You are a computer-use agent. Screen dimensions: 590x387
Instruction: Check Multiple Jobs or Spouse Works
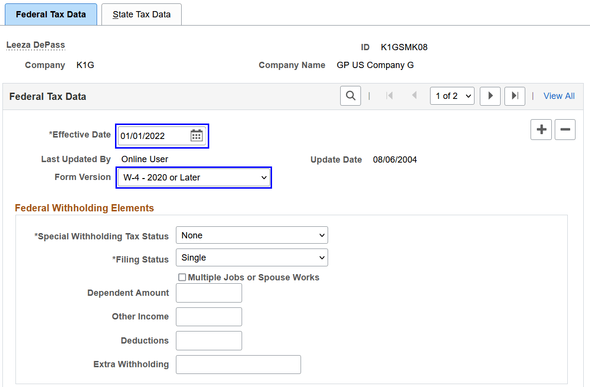[x=182, y=277]
